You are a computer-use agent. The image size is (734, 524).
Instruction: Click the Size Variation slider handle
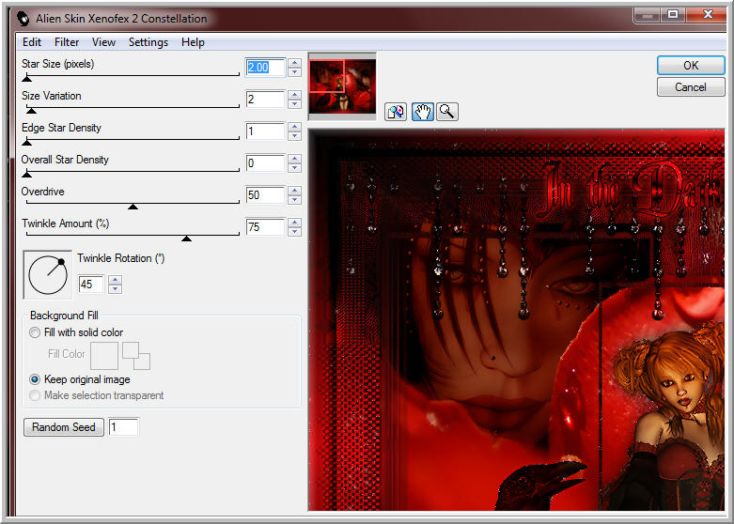pyautogui.click(x=31, y=111)
